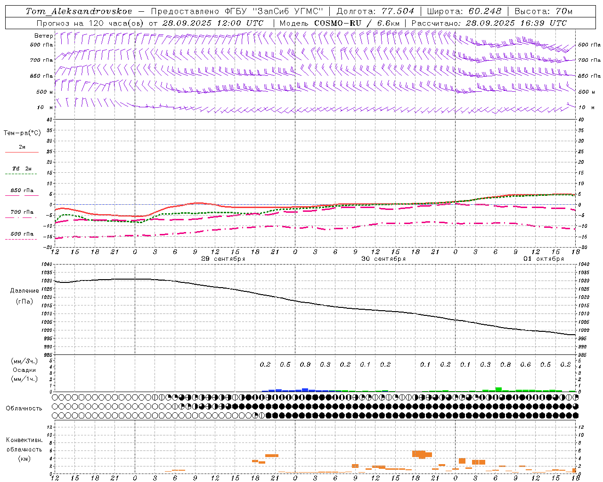Click the date label 29 сентября
Screen dimensions: 603x482
pos(223,259)
